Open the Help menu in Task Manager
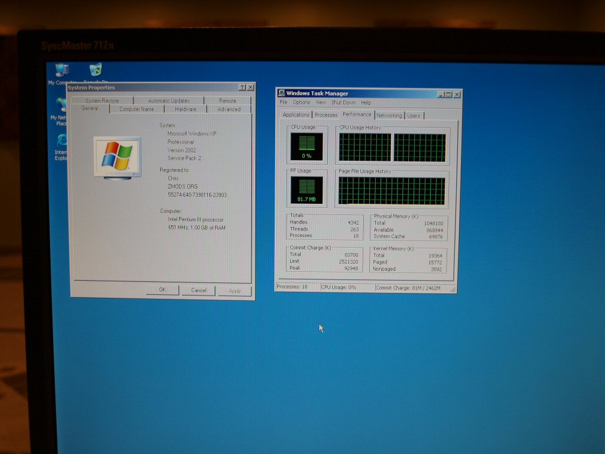The image size is (605, 454). (366, 103)
